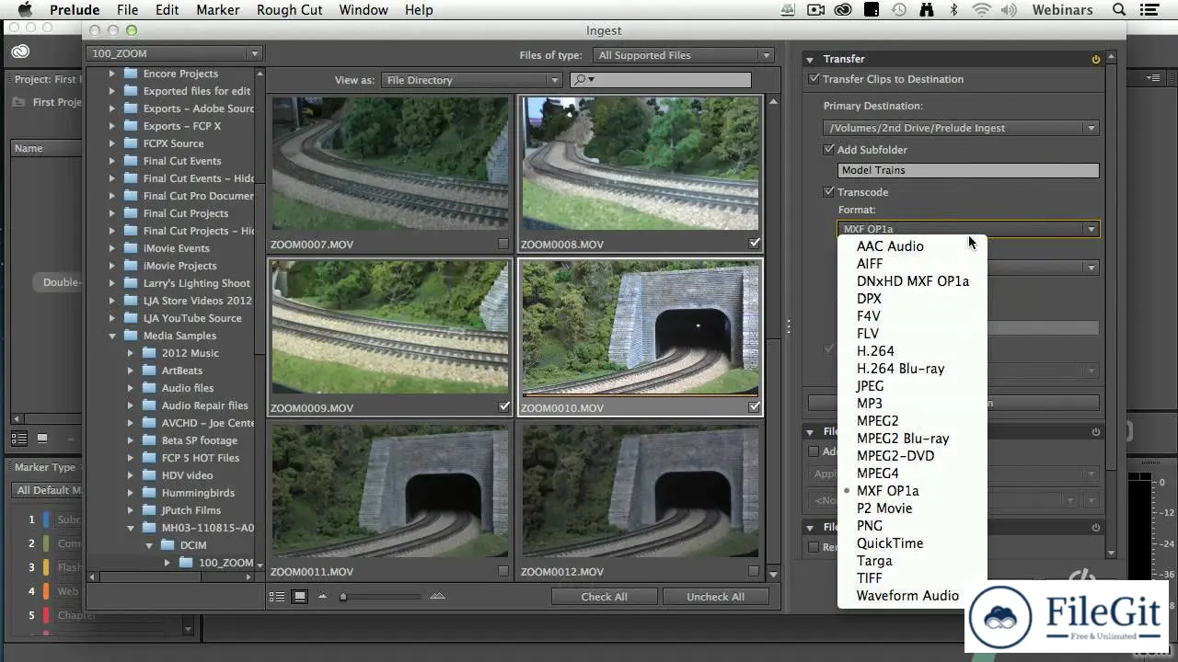1178x662 pixels.
Task: Uncheck the ZOOM0010.MOV clip checkbox
Action: [755, 406]
